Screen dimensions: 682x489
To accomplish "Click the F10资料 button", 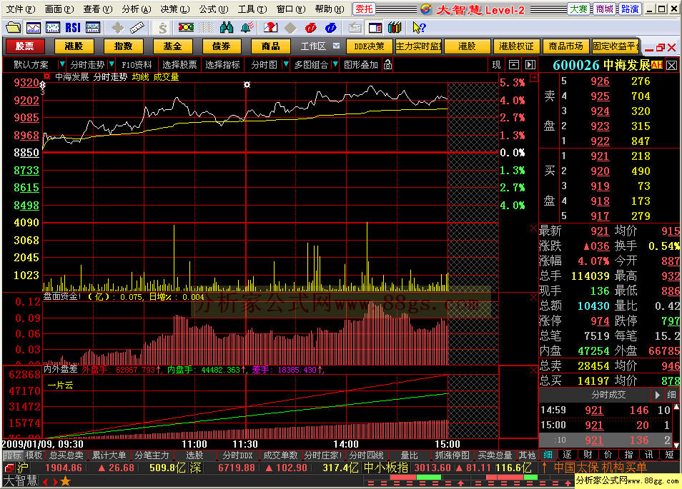I will click(137, 65).
